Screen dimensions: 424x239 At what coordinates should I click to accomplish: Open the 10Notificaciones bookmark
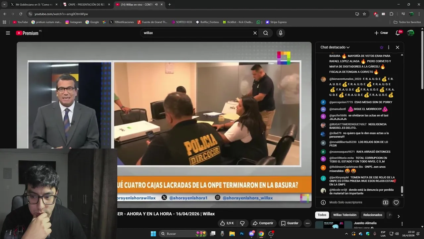pyautogui.click(x=122, y=22)
